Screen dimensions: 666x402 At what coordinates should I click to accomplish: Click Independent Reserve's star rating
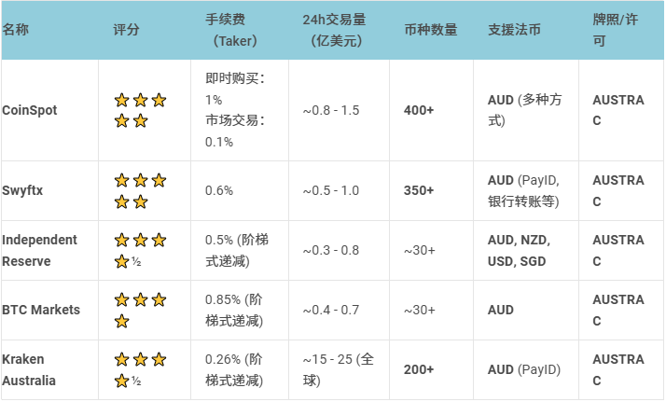[x=140, y=250]
